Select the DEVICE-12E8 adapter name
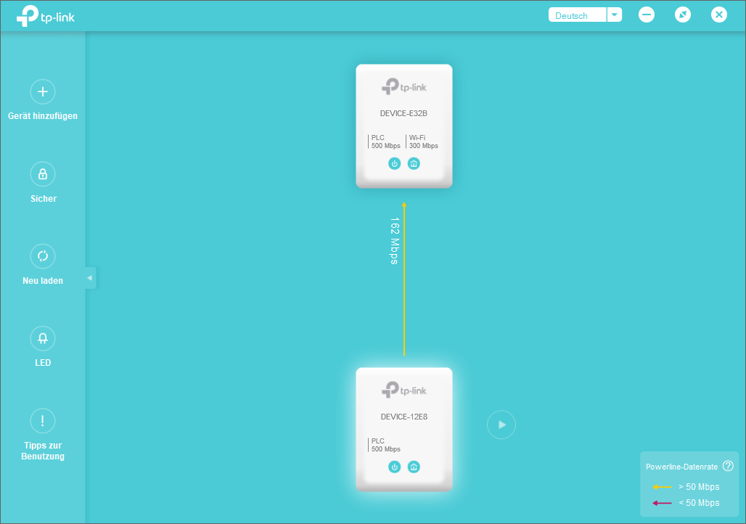 coord(404,417)
